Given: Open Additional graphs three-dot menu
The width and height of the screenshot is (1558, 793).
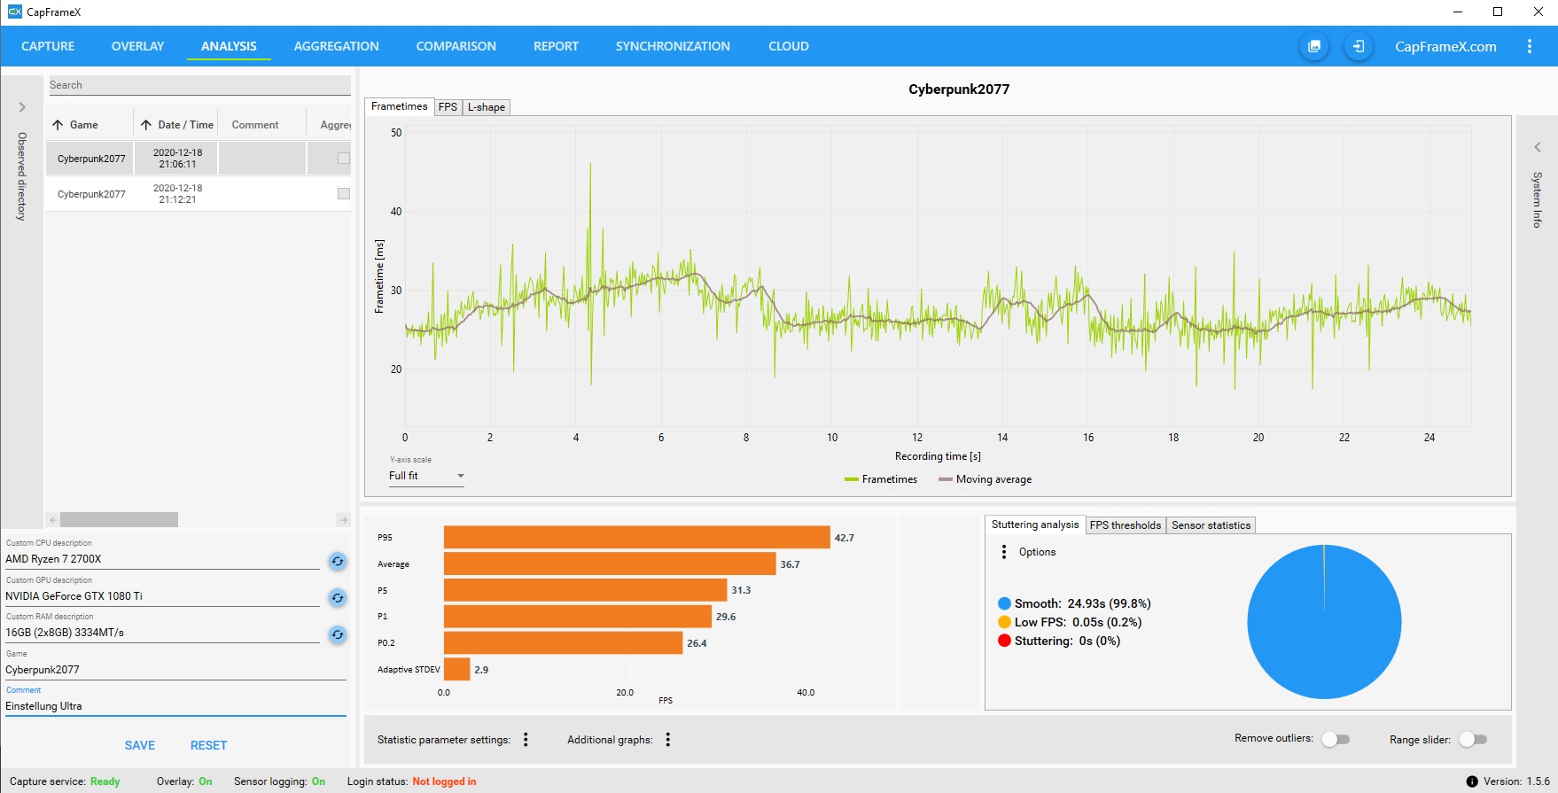Looking at the screenshot, I should point(668,740).
